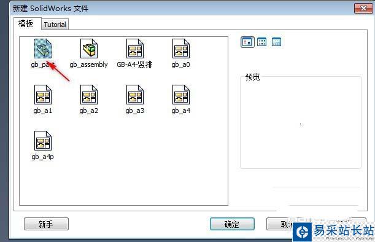
Task: Click the GB-A4-竖排 name label
Action: click(134, 64)
